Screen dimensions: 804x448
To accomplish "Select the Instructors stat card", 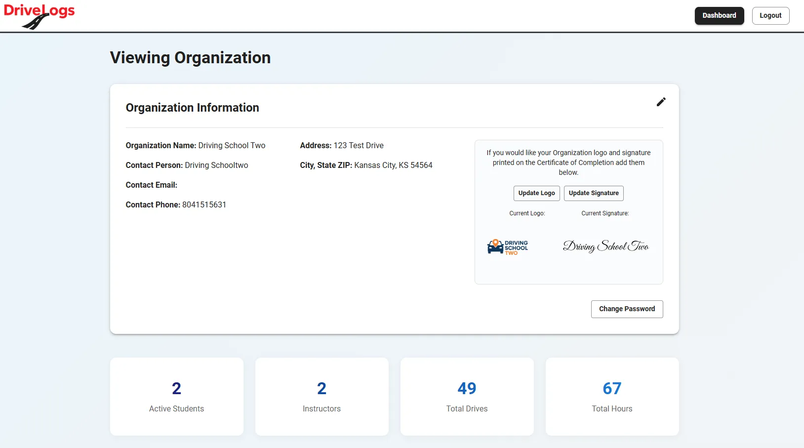I will (x=322, y=397).
